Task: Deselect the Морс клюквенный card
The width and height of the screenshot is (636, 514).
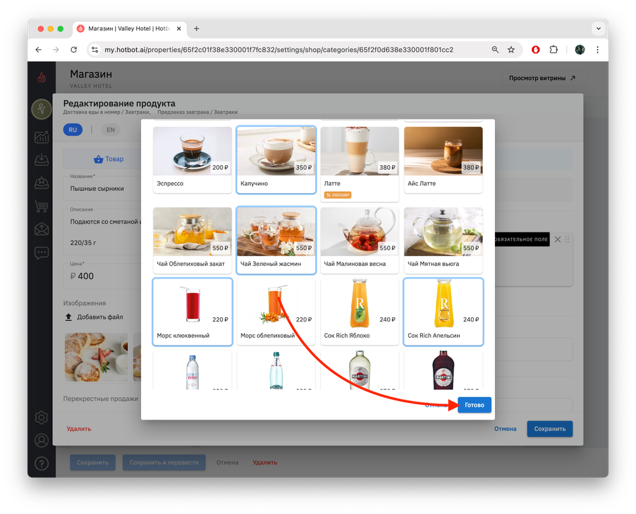Action: (193, 312)
